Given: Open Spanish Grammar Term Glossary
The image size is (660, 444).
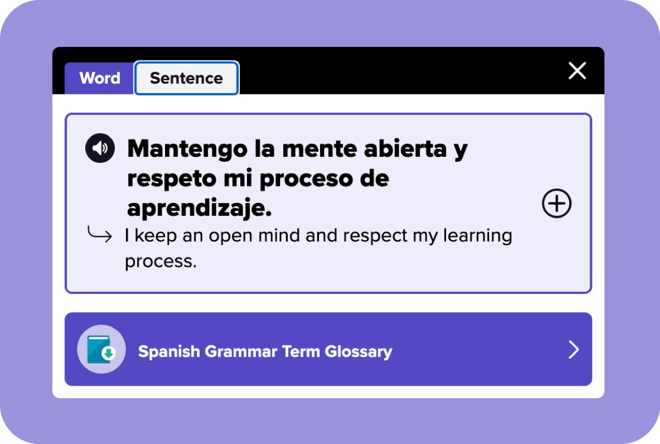Looking at the screenshot, I should pyautogui.click(x=265, y=351).
